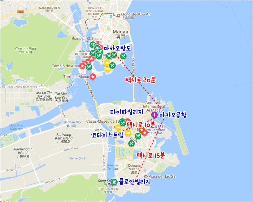
Task: Click the blue 마카오공항 label
Action: pyautogui.click(x=173, y=115)
